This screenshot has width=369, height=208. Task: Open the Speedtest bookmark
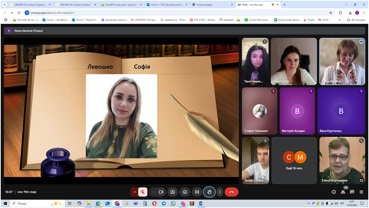click(226, 20)
